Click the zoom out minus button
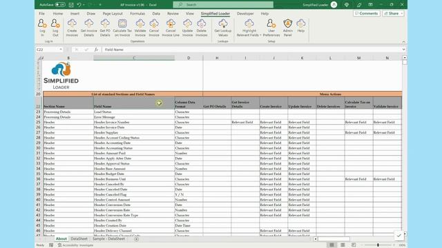 (362, 245)
